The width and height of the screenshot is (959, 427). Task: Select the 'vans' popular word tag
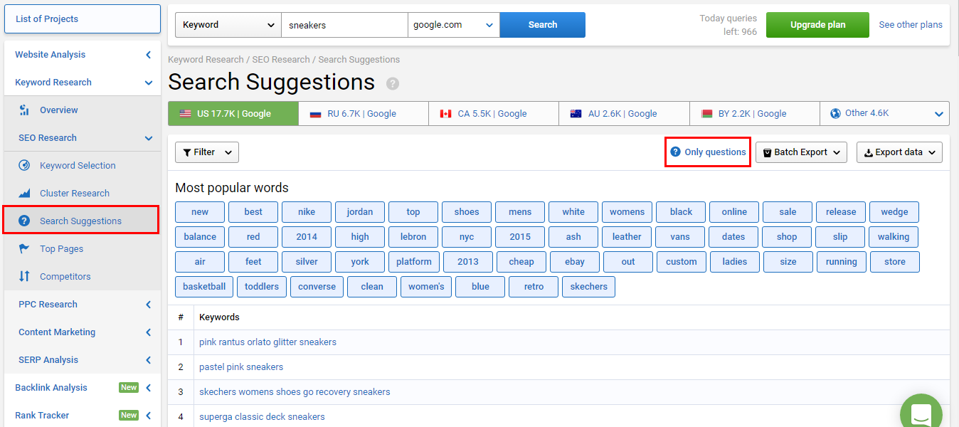click(680, 237)
